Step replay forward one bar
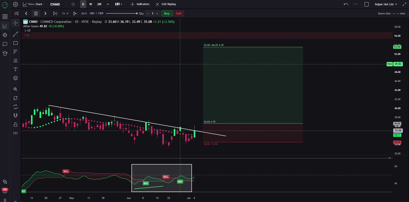The height and width of the screenshot is (202, 409). pyautogui.click(x=45, y=13)
